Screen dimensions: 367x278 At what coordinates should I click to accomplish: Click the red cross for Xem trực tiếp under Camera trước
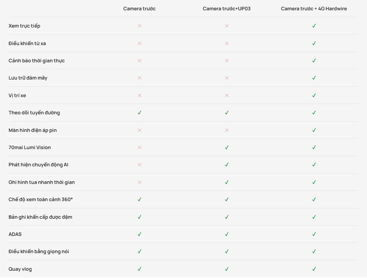(140, 26)
